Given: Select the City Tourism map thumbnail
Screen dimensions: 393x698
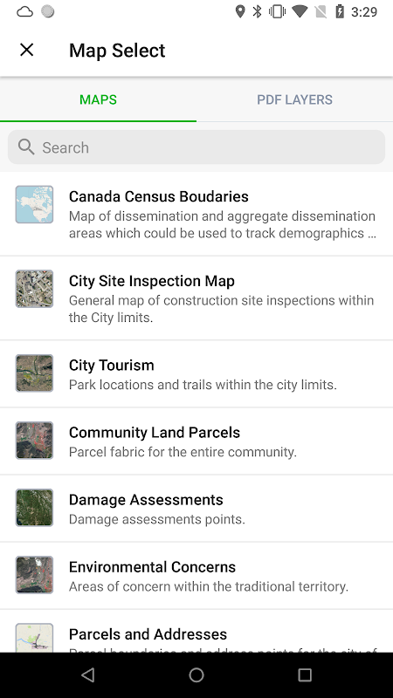Looking at the screenshot, I should (34, 373).
